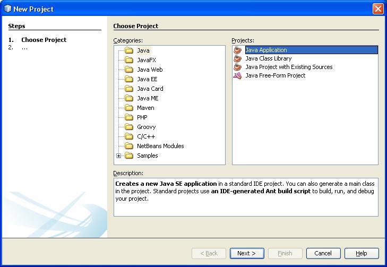Open Help for the wizard
Screen dimensions: 387x267
[x=362, y=253]
